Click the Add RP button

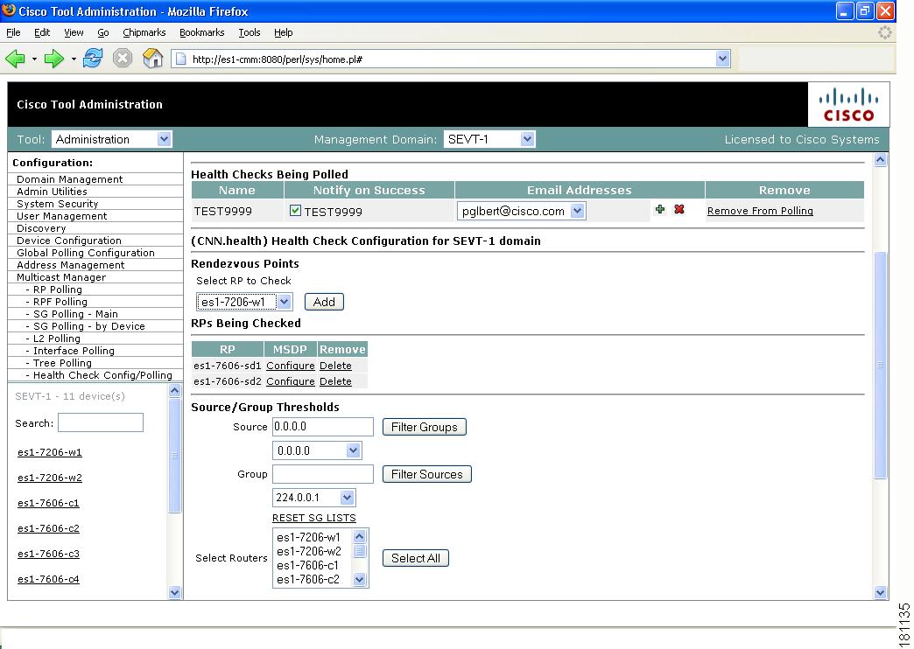[x=324, y=302]
